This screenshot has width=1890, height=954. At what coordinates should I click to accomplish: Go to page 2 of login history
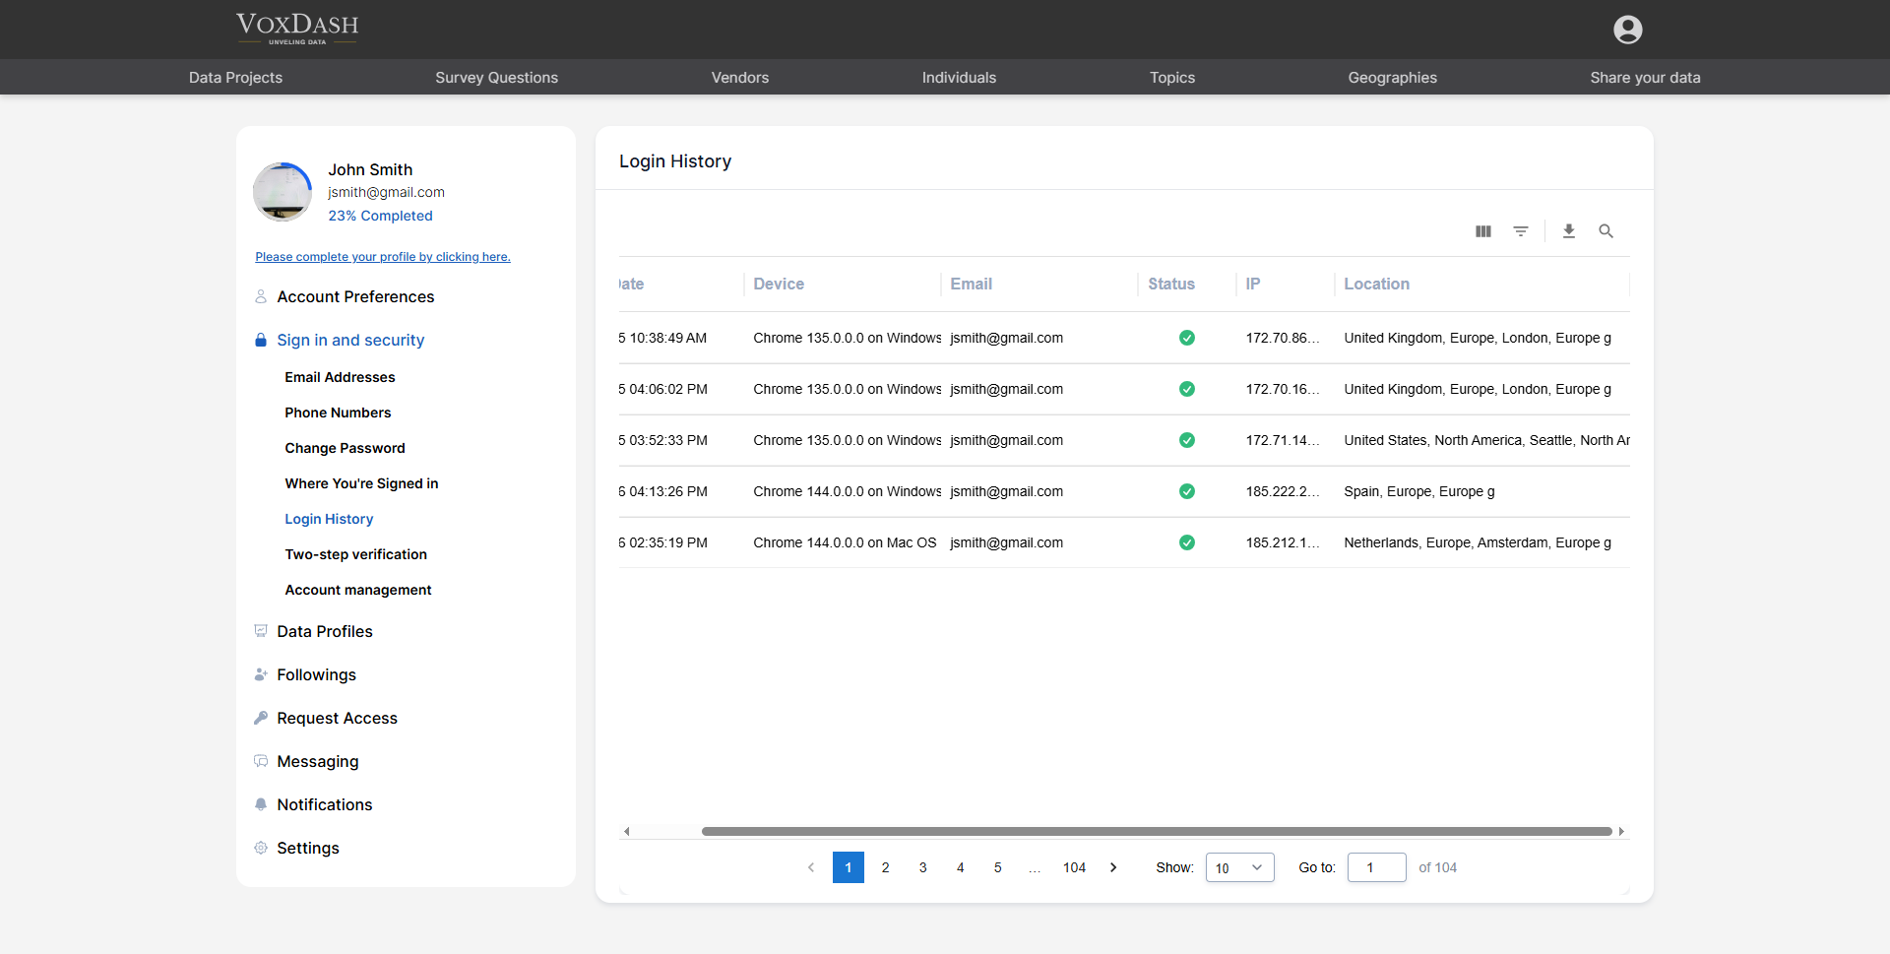(x=885, y=867)
